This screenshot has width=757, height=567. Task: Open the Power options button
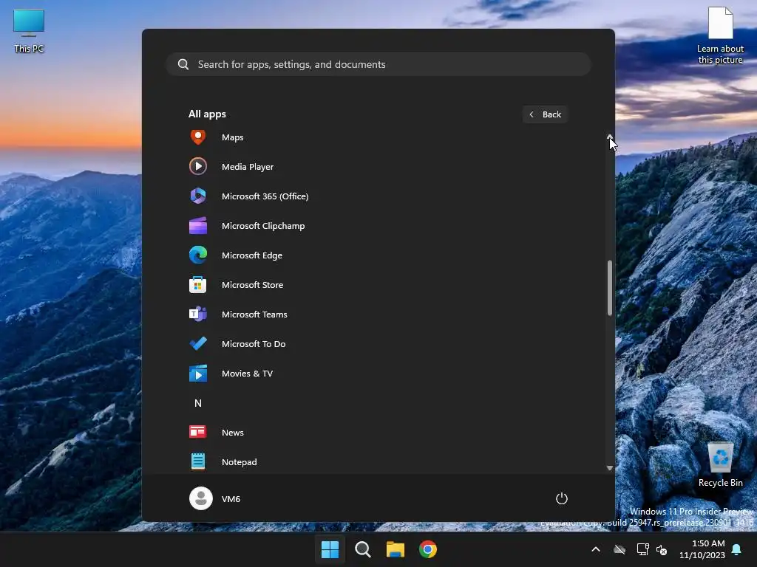point(562,498)
